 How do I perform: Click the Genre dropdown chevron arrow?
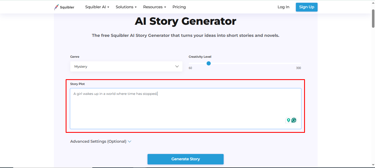[x=177, y=66]
